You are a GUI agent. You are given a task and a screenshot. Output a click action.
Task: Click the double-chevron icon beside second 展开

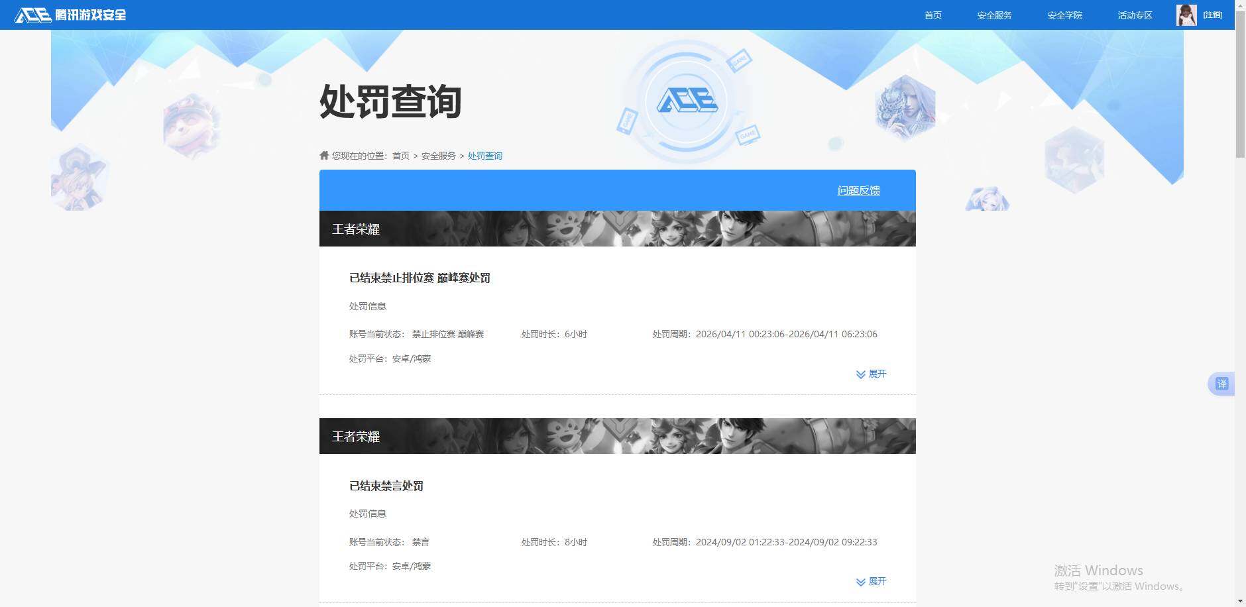[860, 581]
